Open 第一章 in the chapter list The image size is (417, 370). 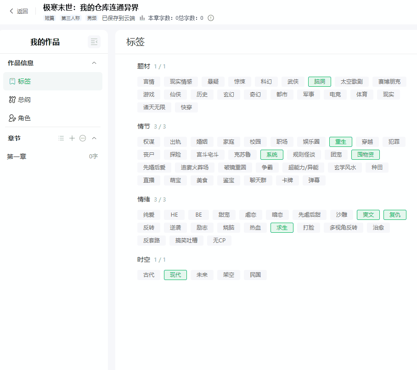tap(17, 157)
